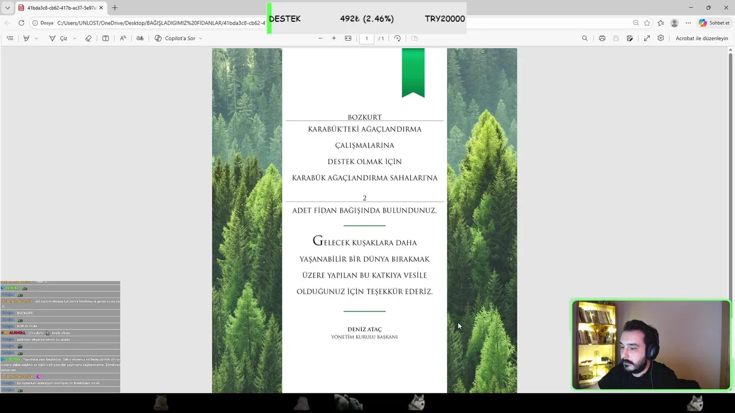Click Acrobat ile düzenleyin button
Image resolution: width=735 pixels, height=413 pixels.
click(x=702, y=38)
